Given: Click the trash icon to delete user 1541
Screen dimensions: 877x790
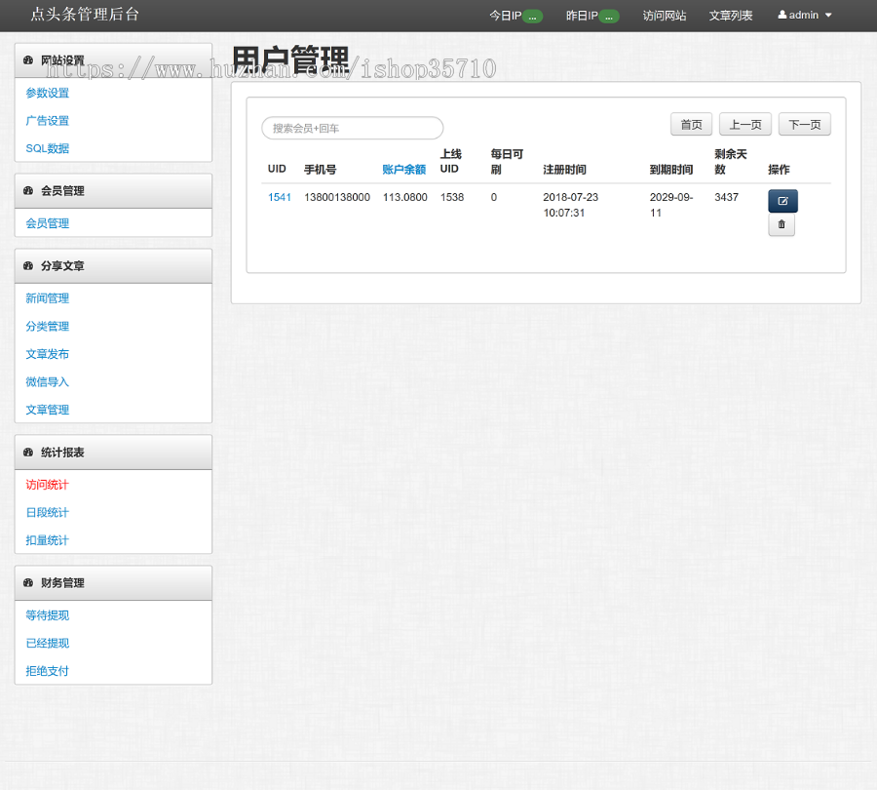Looking at the screenshot, I should (782, 225).
